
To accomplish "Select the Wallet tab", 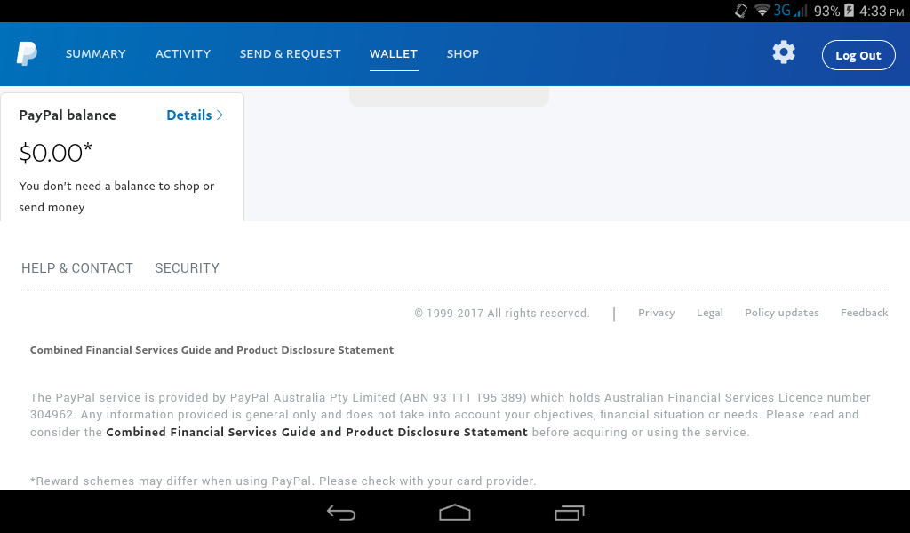I will [394, 54].
